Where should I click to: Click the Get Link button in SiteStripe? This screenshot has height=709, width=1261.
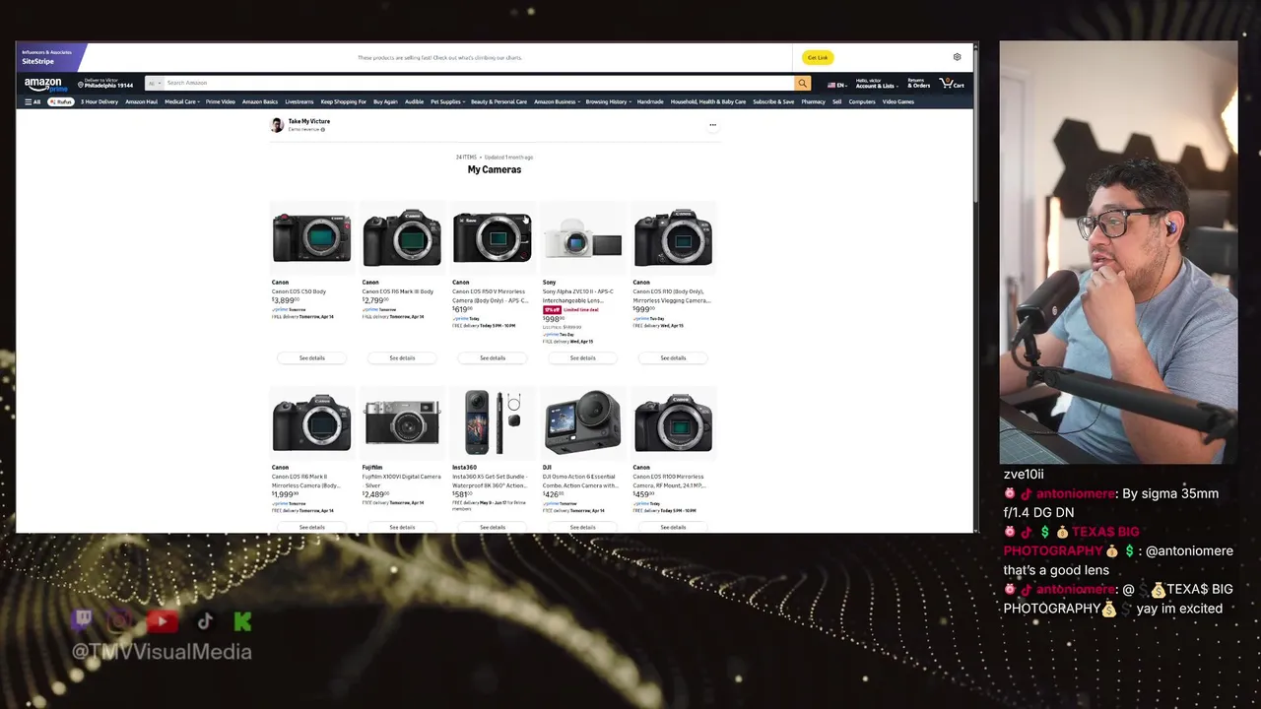[818, 57]
